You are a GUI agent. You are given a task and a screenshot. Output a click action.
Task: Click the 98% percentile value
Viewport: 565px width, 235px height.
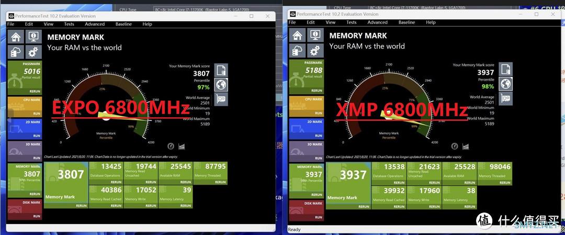[x=488, y=86]
